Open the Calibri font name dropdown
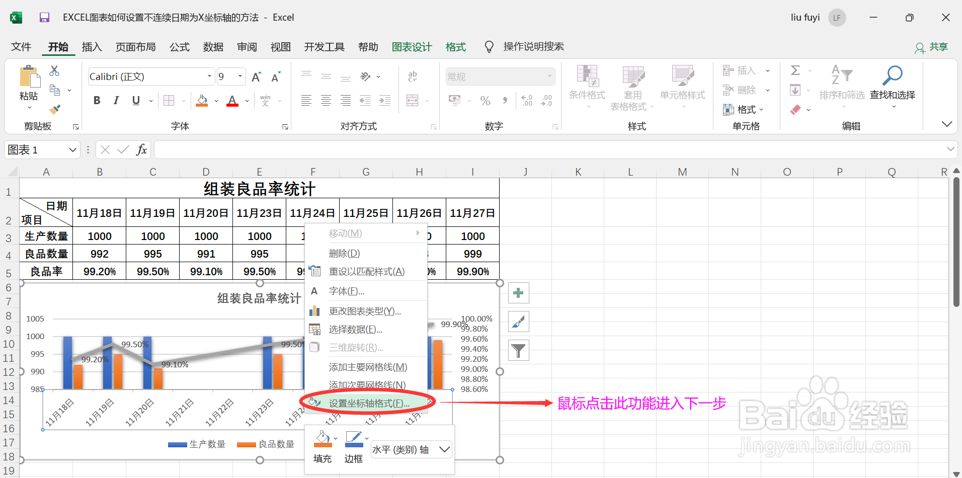The width and height of the screenshot is (962, 478). tap(209, 76)
